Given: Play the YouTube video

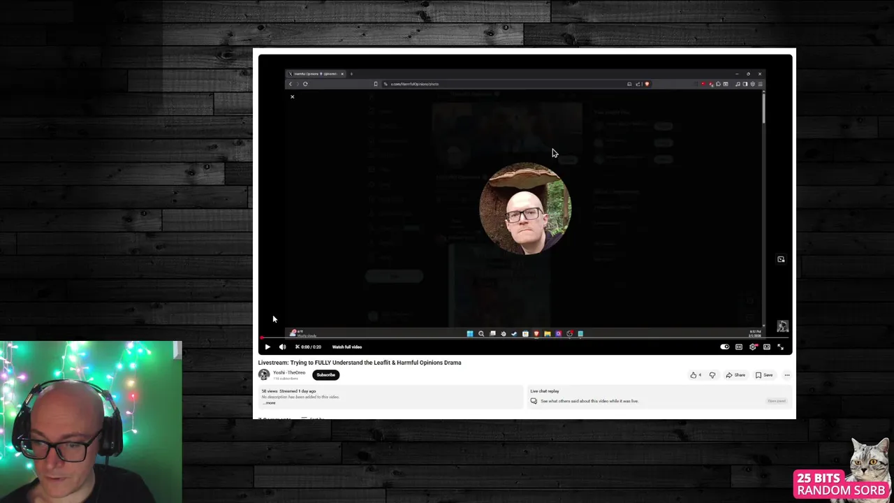Looking at the screenshot, I should coord(267,347).
